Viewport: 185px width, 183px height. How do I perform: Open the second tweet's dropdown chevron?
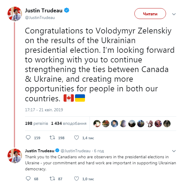[x=174, y=151]
